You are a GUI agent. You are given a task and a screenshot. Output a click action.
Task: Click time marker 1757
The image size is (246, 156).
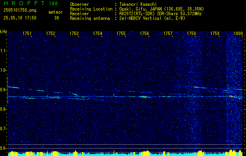pyautogui.click(x=168, y=33)
